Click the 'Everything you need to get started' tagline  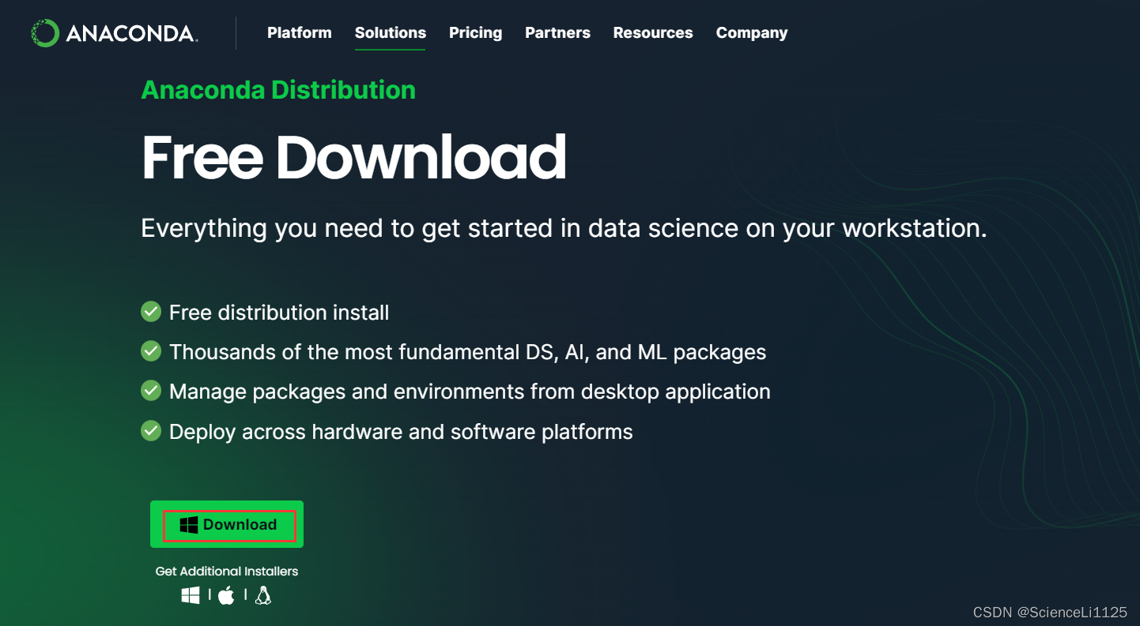[x=564, y=228]
